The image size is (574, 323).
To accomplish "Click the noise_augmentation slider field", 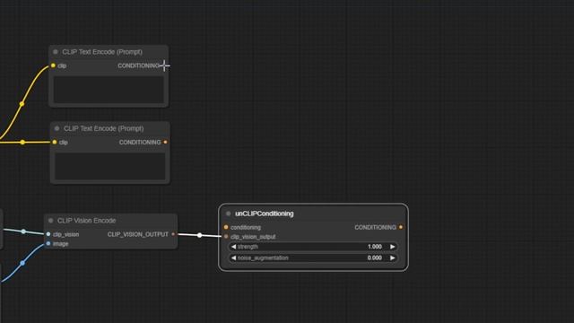I will pos(313,258).
